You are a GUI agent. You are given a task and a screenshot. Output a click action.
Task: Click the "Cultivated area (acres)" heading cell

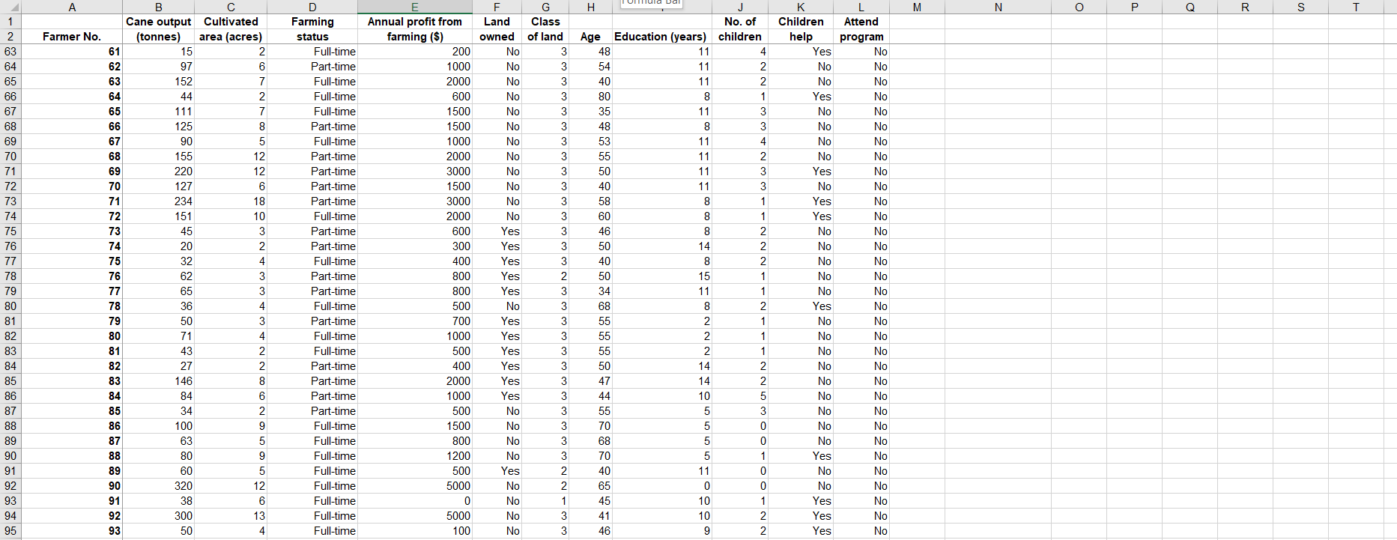[231, 29]
